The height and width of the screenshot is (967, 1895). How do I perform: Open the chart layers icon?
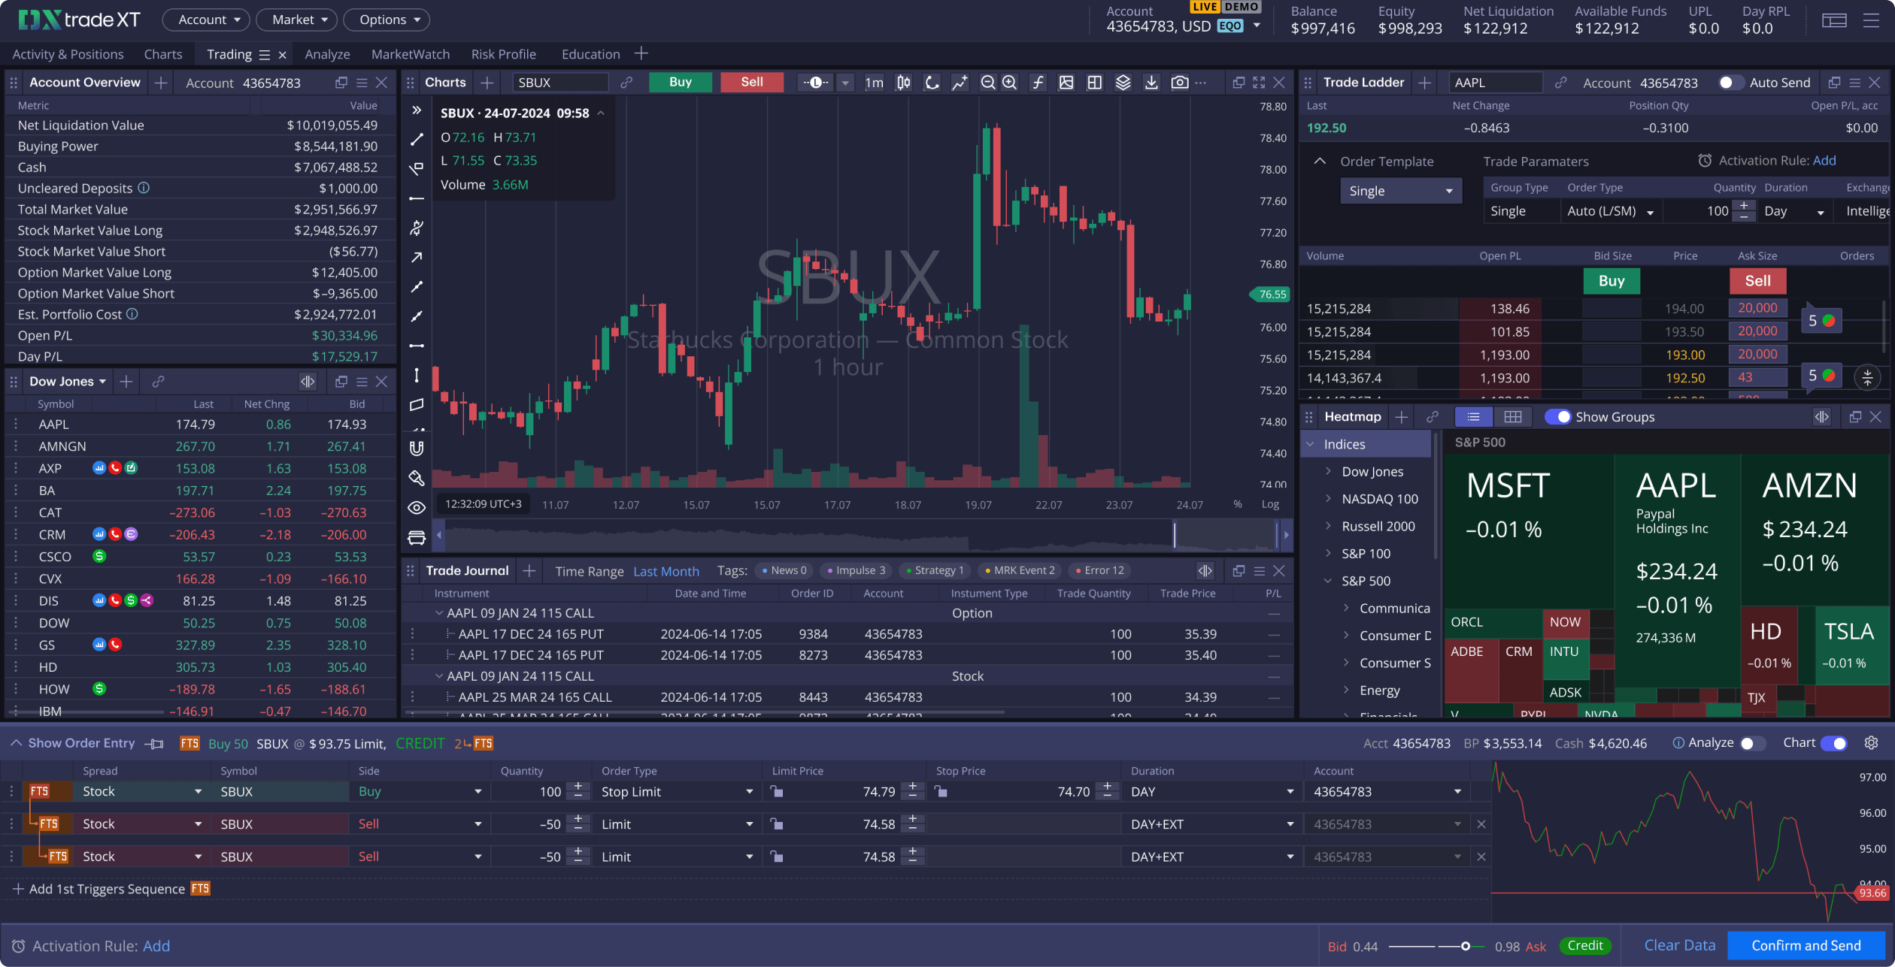pos(1123,83)
